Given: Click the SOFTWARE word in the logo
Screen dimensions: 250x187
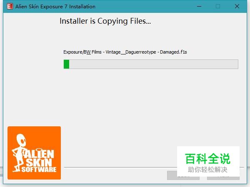Looking at the screenshot, I should [39, 170].
